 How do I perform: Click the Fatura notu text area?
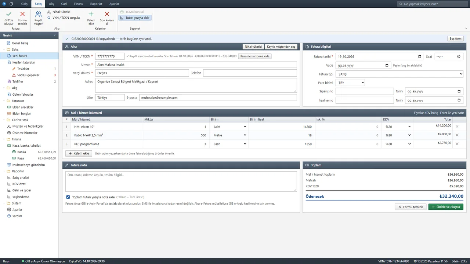181,181
